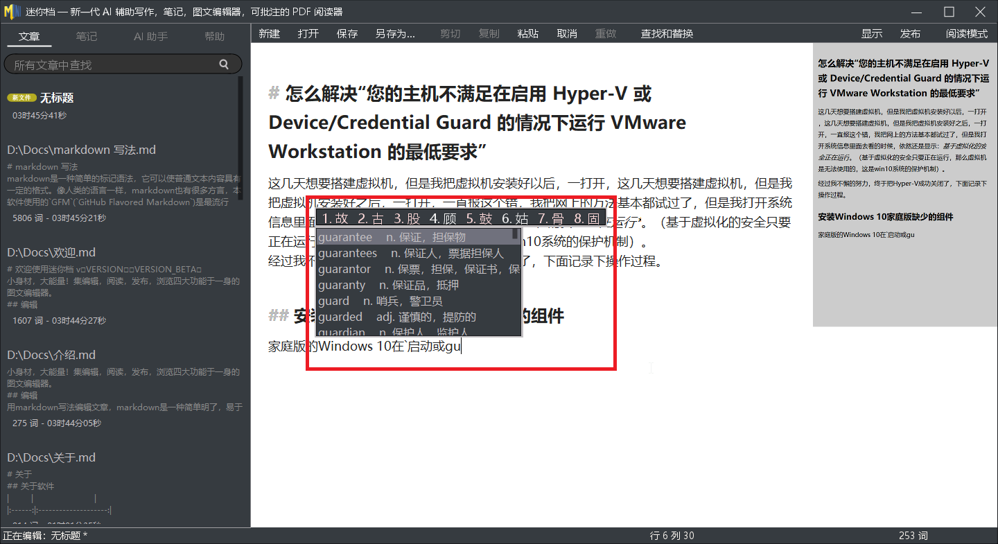This screenshot has width=998, height=544.
Task: Click 重做 in the toolbar
Action: point(606,33)
